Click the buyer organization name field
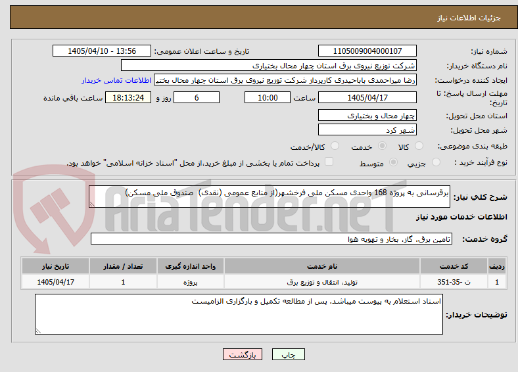Viewport: 518px width, 372px height. [x=269, y=66]
